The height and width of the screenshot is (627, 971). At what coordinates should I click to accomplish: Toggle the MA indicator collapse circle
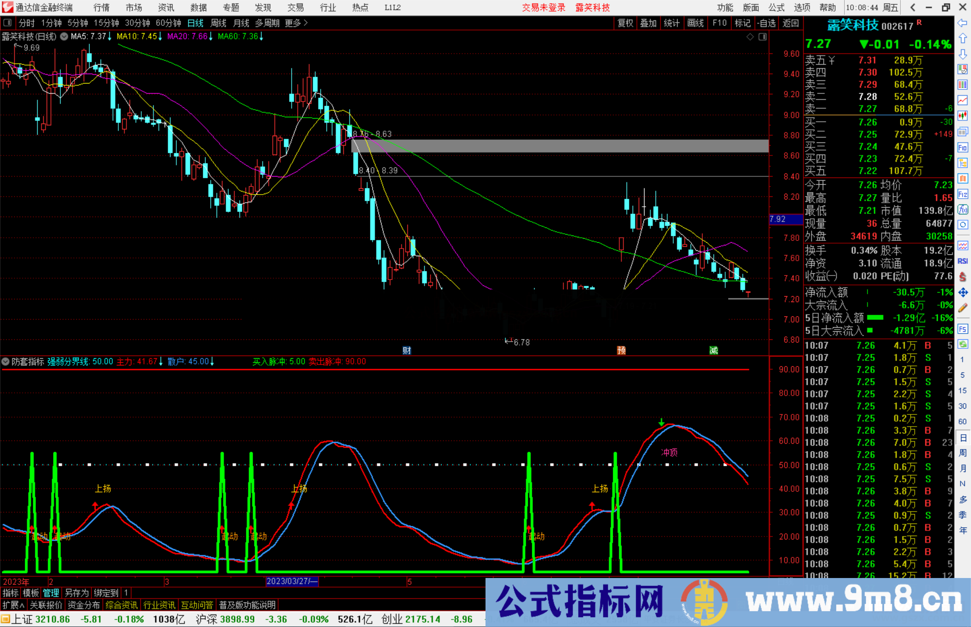pyautogui.click(x=64, y=36)
